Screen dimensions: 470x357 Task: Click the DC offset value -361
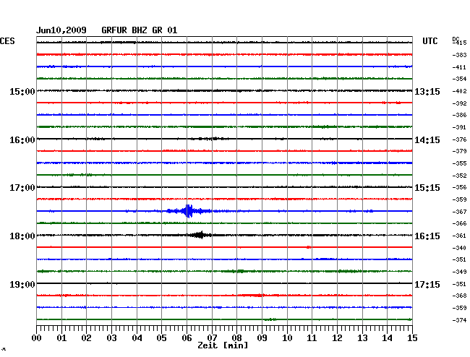click(459, 236)
